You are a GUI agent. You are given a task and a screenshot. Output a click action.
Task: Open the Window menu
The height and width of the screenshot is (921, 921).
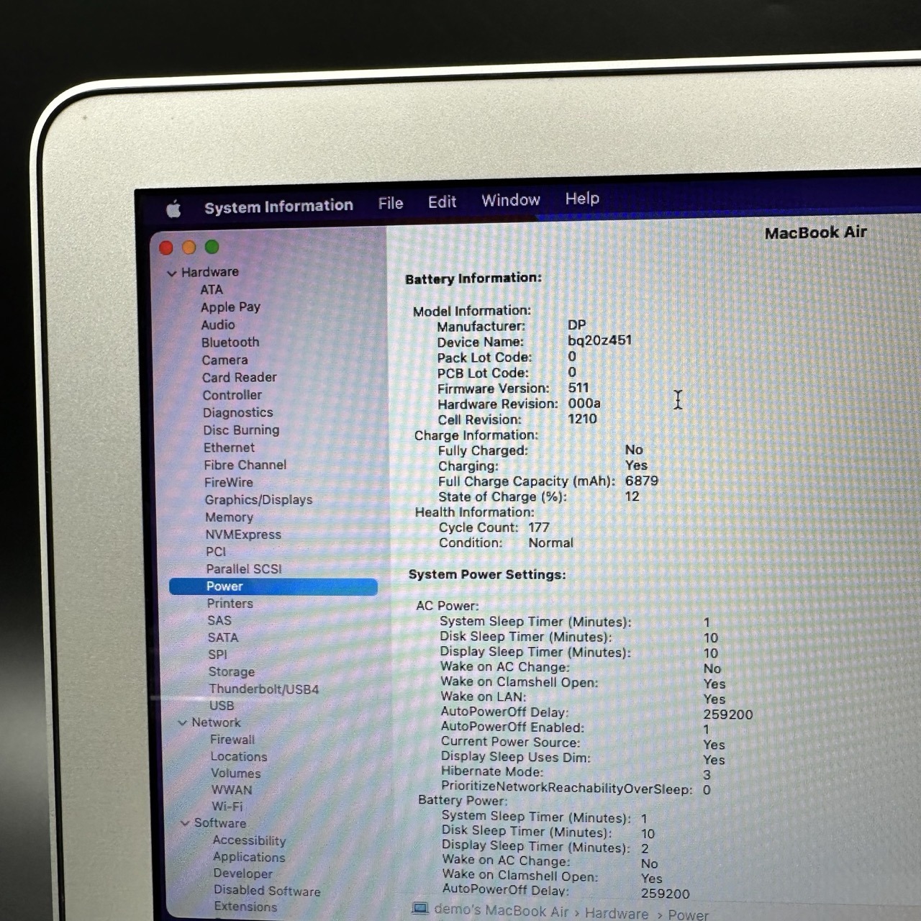coord(510,200)
